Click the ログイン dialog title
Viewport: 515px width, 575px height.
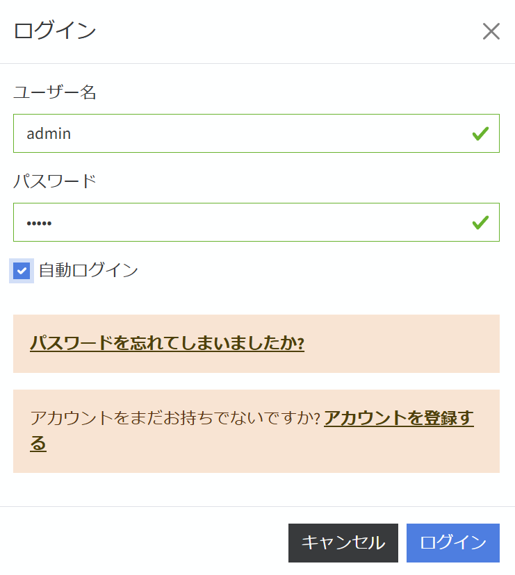pyautogui.click(x=55, y=31)
